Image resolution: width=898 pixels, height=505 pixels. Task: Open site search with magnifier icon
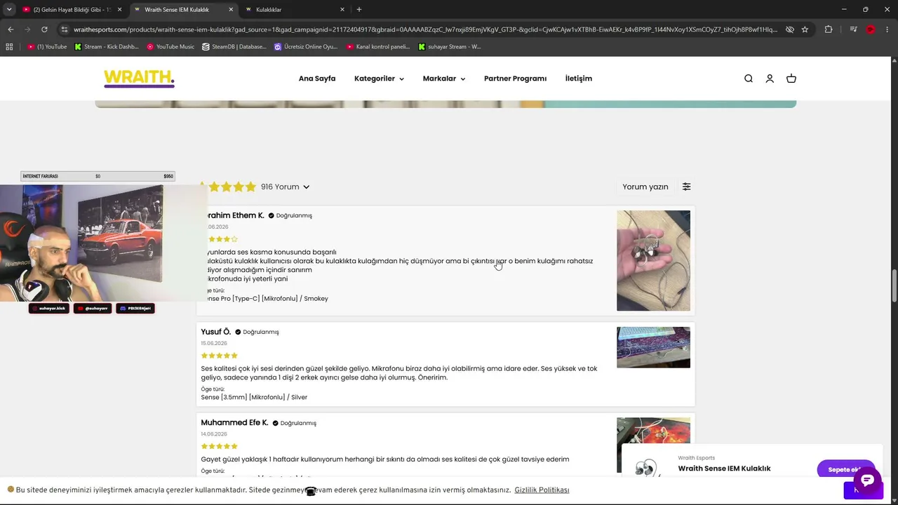click(749, 79)
